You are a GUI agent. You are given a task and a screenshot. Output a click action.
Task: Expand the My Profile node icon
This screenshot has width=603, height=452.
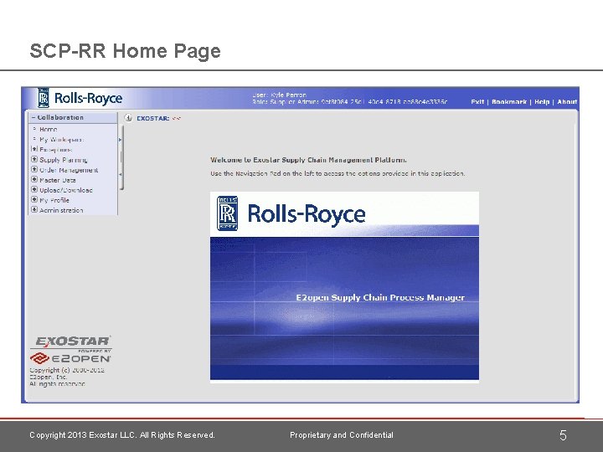pyautogui.click(x=34, y=199)
